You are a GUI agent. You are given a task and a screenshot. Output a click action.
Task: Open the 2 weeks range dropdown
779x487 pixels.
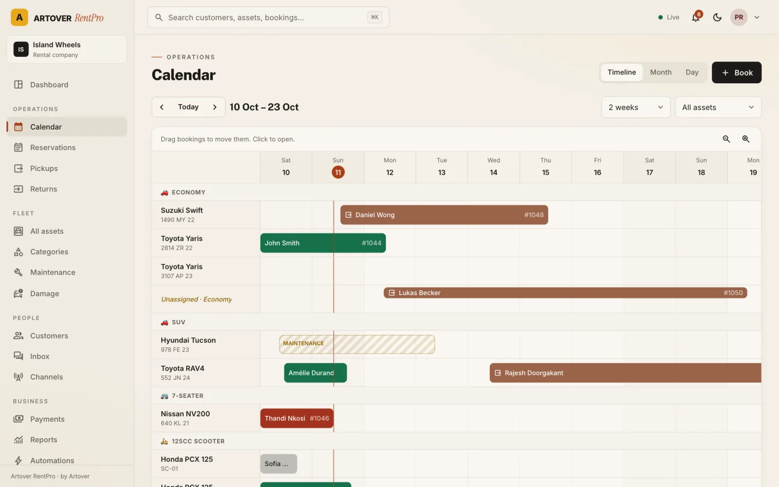(x=636, y=107)
